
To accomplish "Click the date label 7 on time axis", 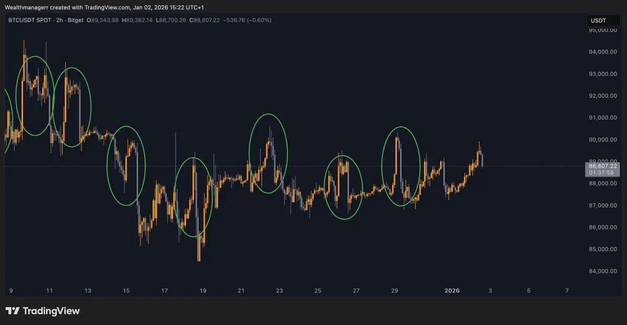I will [567, 291].
